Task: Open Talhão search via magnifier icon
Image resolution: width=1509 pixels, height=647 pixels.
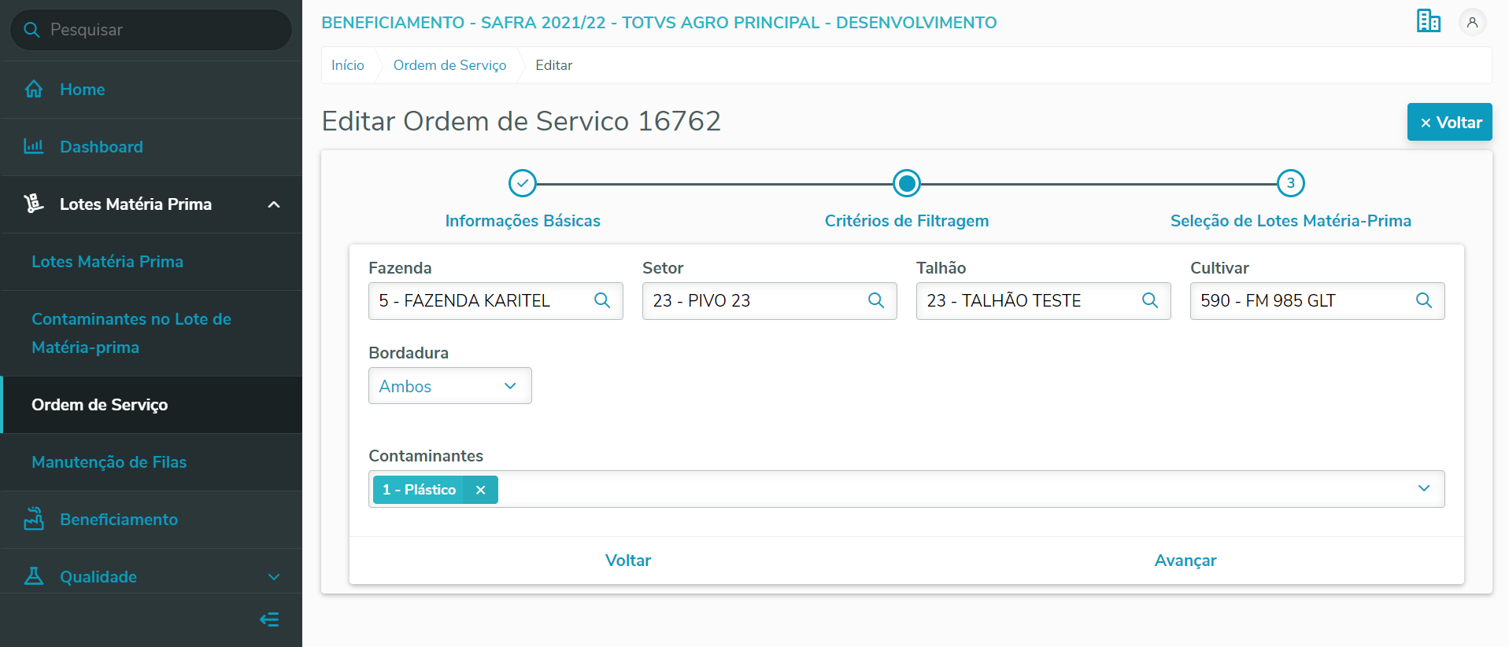Action: point(1150,300)
